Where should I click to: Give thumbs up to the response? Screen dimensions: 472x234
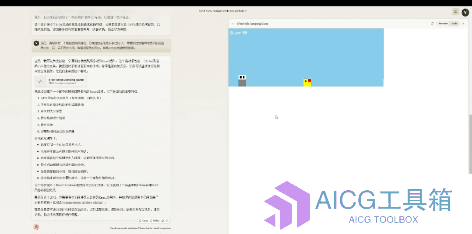[x=163, y=220]
